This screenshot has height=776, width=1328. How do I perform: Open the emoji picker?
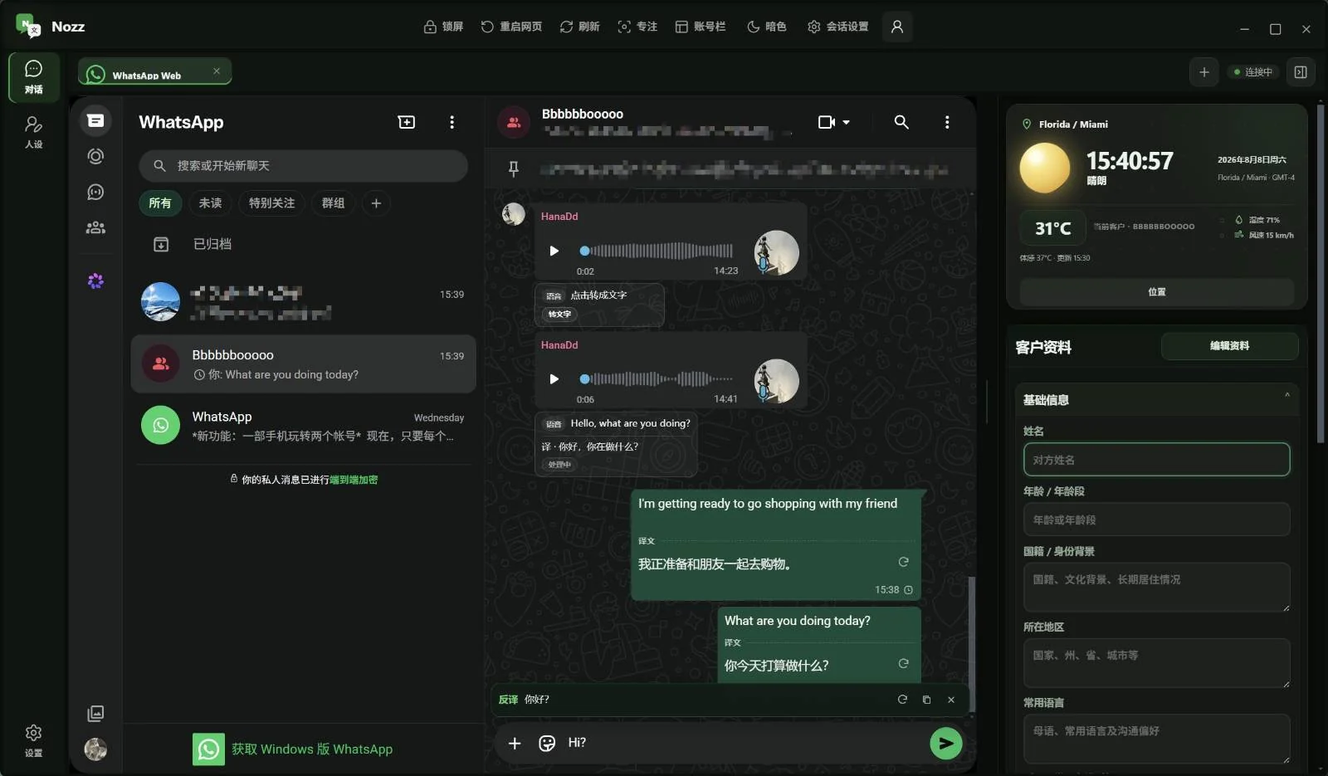click(547, 744)
